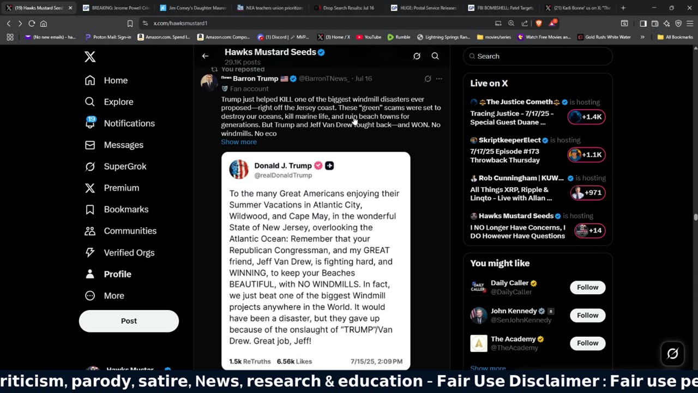Click the search icon in profile header
Image resolution: width=698 pixels, height=393 pixels.
[x=435, y=56]
